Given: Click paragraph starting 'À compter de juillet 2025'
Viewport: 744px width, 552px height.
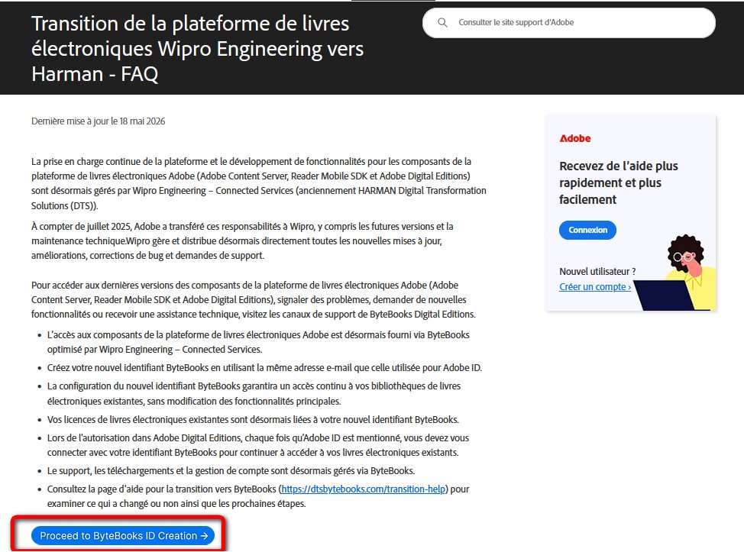Looking at the screenshot, I should pyautogui.click(x=242, y=241).
